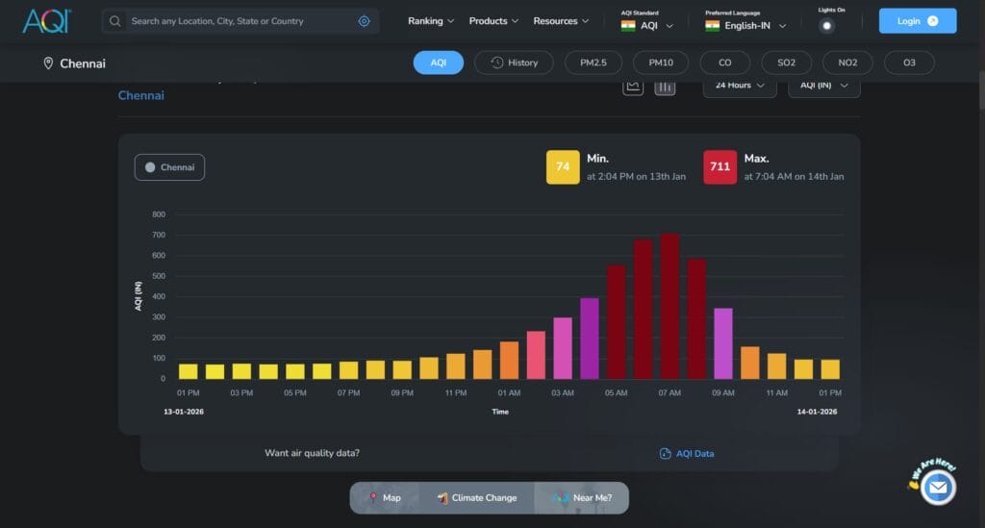Toggle the Lights On switch
985x528 pixels.
826,26
